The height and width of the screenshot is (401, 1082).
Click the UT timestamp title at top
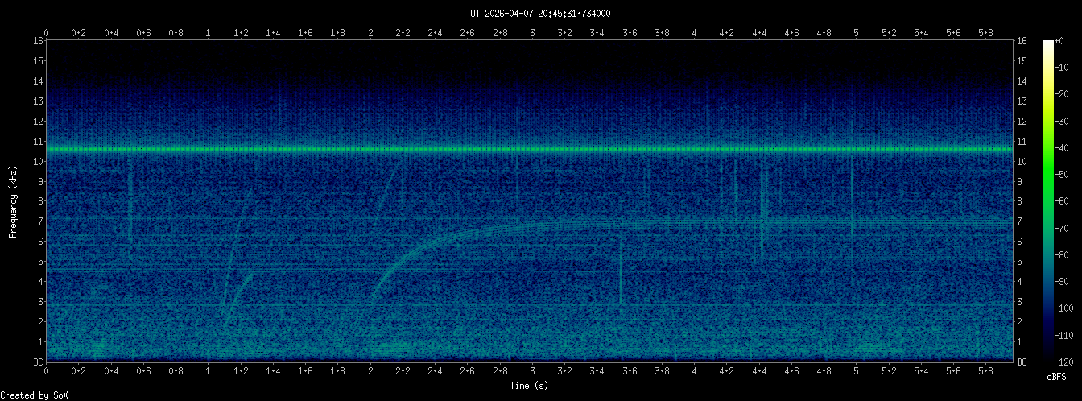[x=540, y=14]
